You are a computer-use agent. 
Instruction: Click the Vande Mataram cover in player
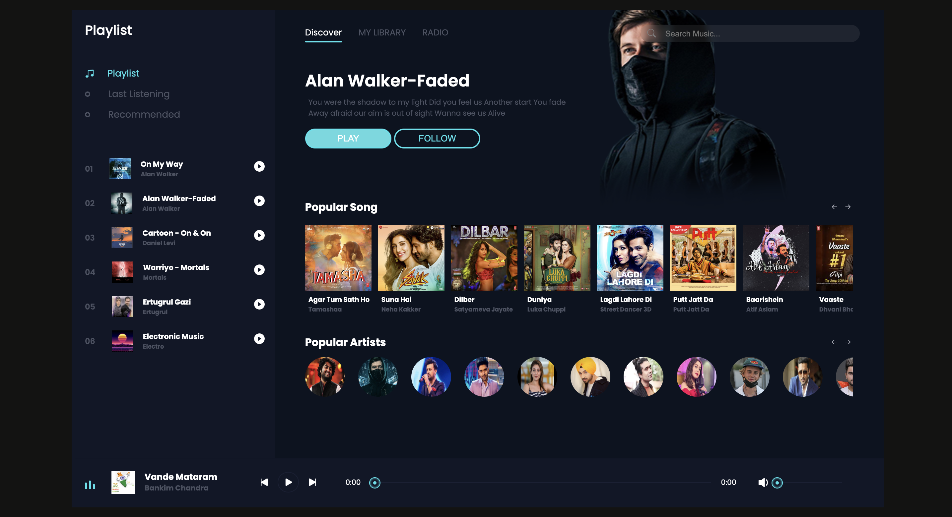coord(123,482)
